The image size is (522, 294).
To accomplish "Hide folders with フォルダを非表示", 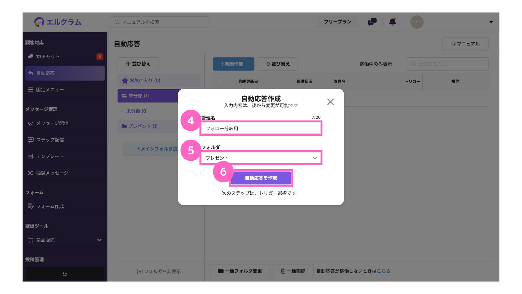I will click(159, 271).
